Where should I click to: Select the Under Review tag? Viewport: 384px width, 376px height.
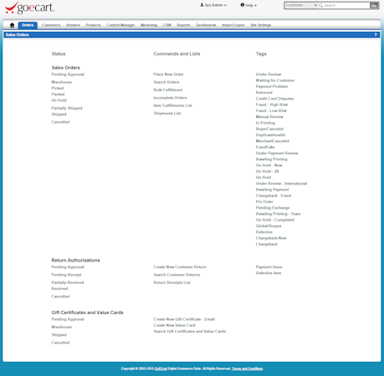[269, 74]
